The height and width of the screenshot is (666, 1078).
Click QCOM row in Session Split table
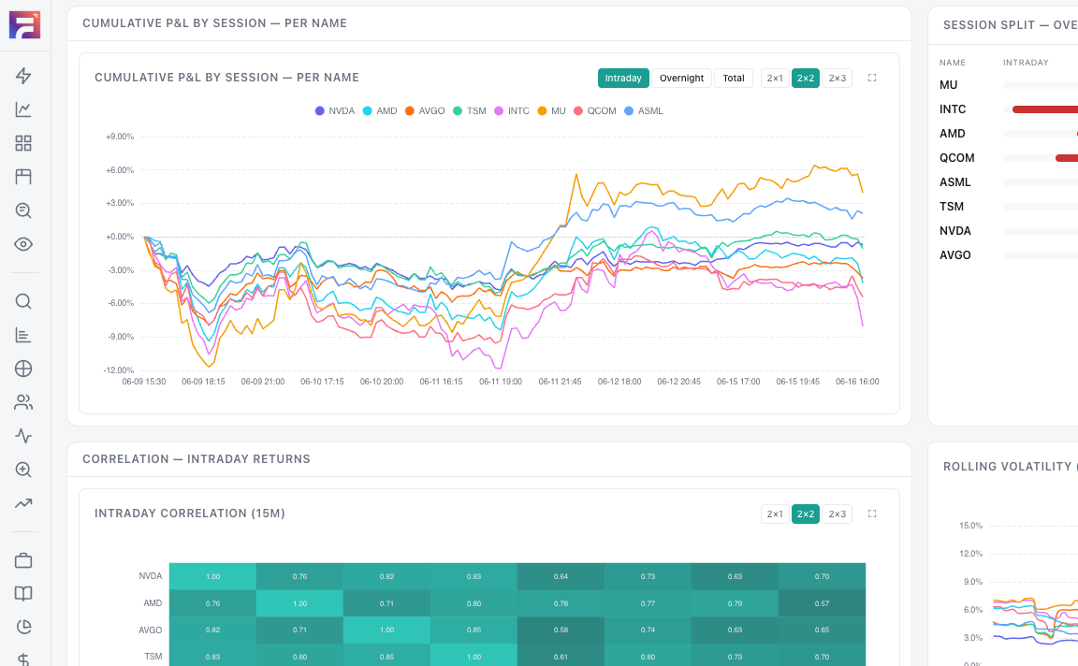pos(1009,157)
